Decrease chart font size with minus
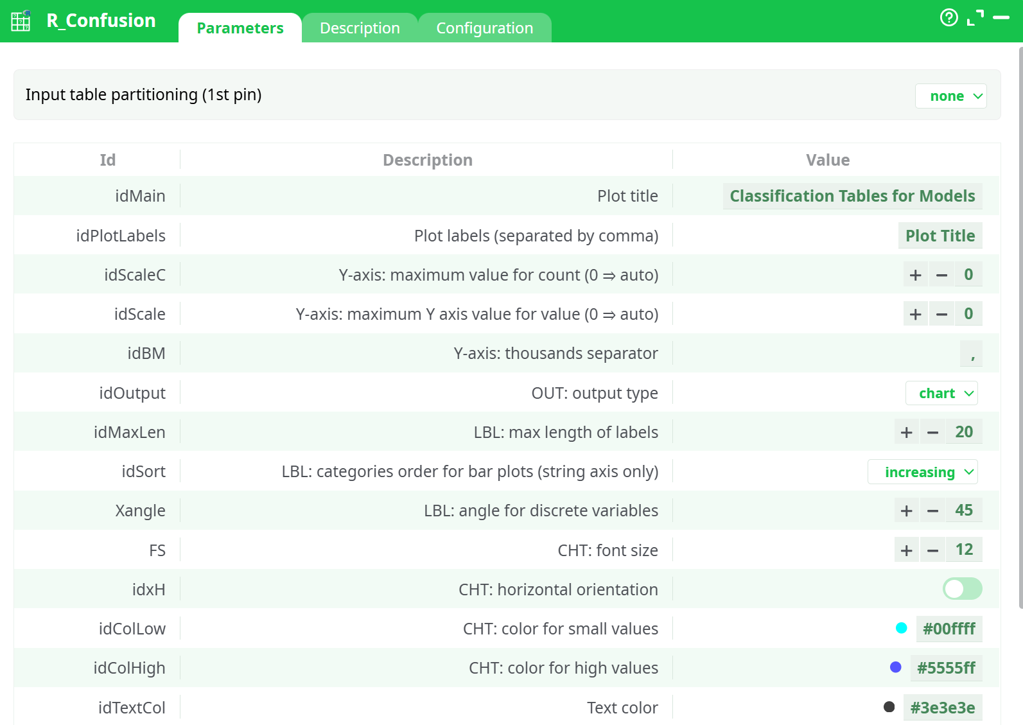The image size is (1023, 725). pos(932,550)
